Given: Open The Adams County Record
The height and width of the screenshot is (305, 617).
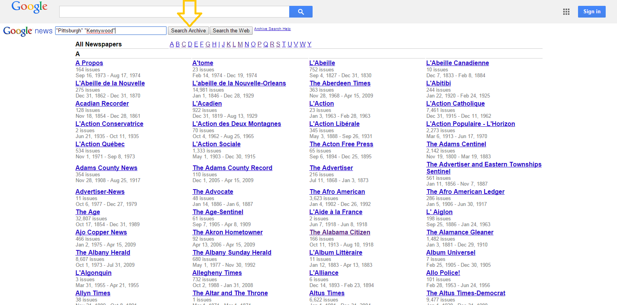Looking at the screenshot, I should pyautogui.click(x=233, y=168).
